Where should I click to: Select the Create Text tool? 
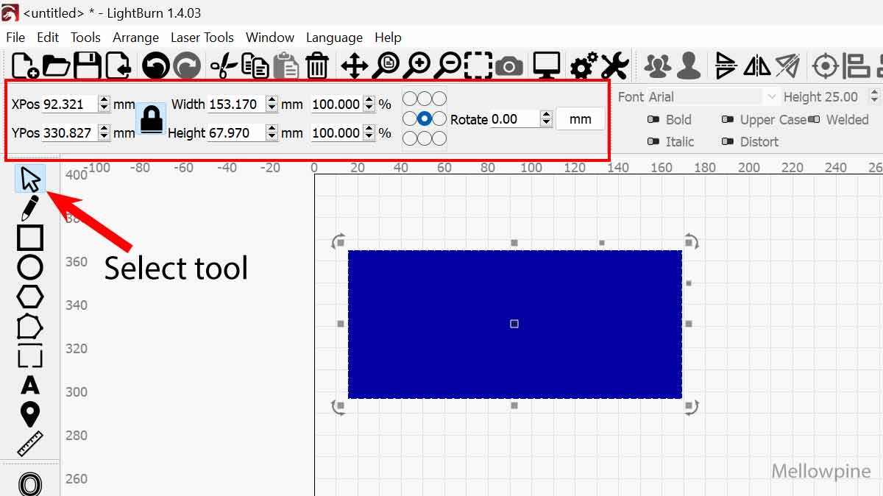pos(29,386)
